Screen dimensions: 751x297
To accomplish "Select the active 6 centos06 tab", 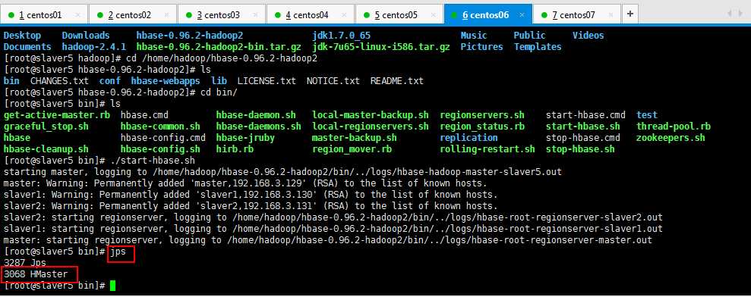I will pyautogui.click(x=488, y=14).
